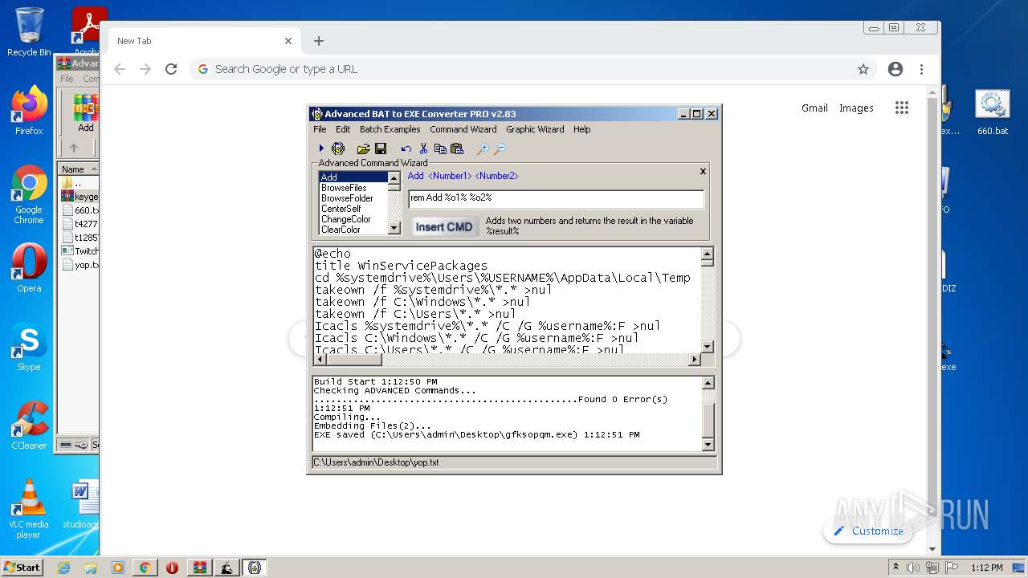This screenshot has width=1028, height=578.
Task: Open a new Chrome tab with plus
Action: [x=319, y=41]
